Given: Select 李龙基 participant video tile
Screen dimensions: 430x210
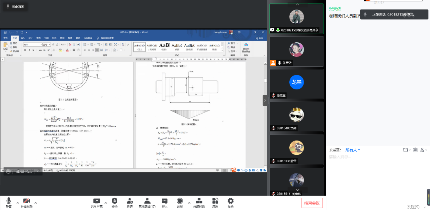Looking at the screenshot, I should click(x=296, y=84).
